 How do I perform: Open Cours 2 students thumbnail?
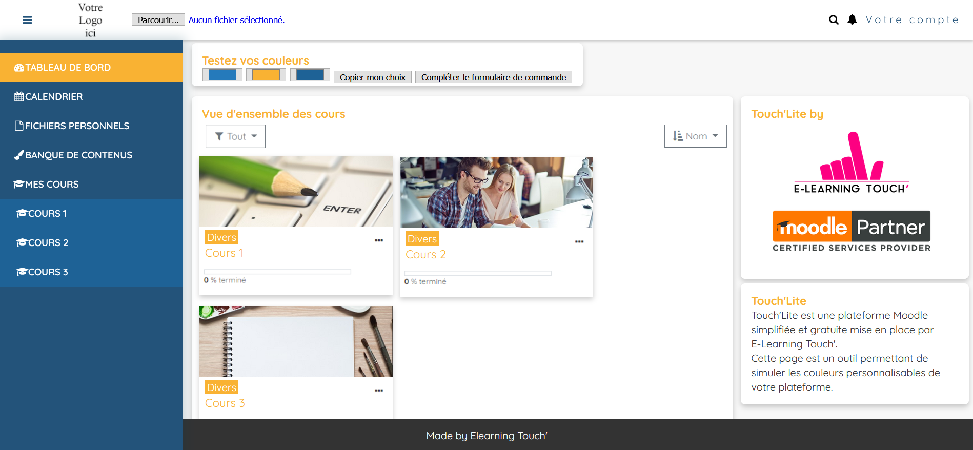click(496, 193)
